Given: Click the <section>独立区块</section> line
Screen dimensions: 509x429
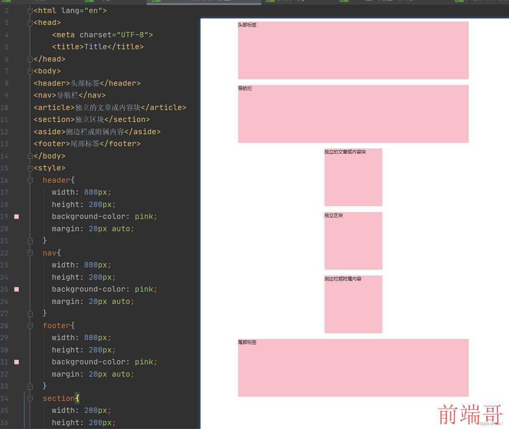Looking at the screenshot, I should click(92, 120).
